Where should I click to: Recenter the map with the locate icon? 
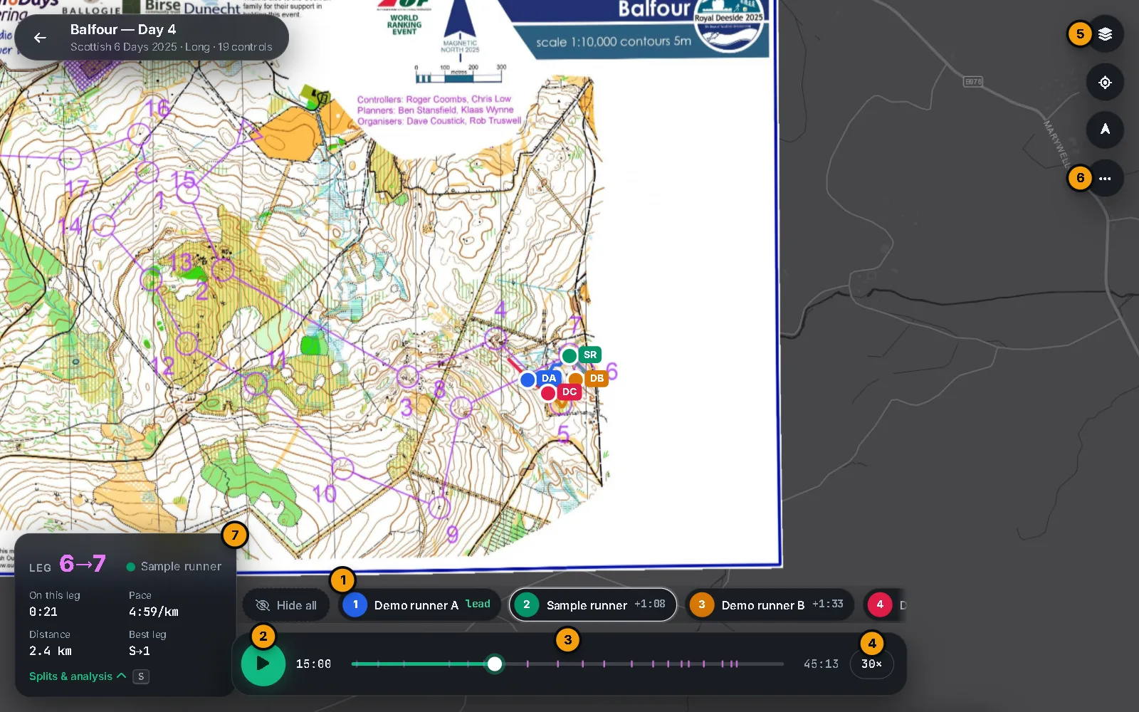click(1105, 82)
